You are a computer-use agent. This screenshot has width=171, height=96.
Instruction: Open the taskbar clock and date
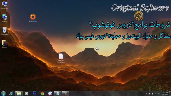[x=165, y=94]
